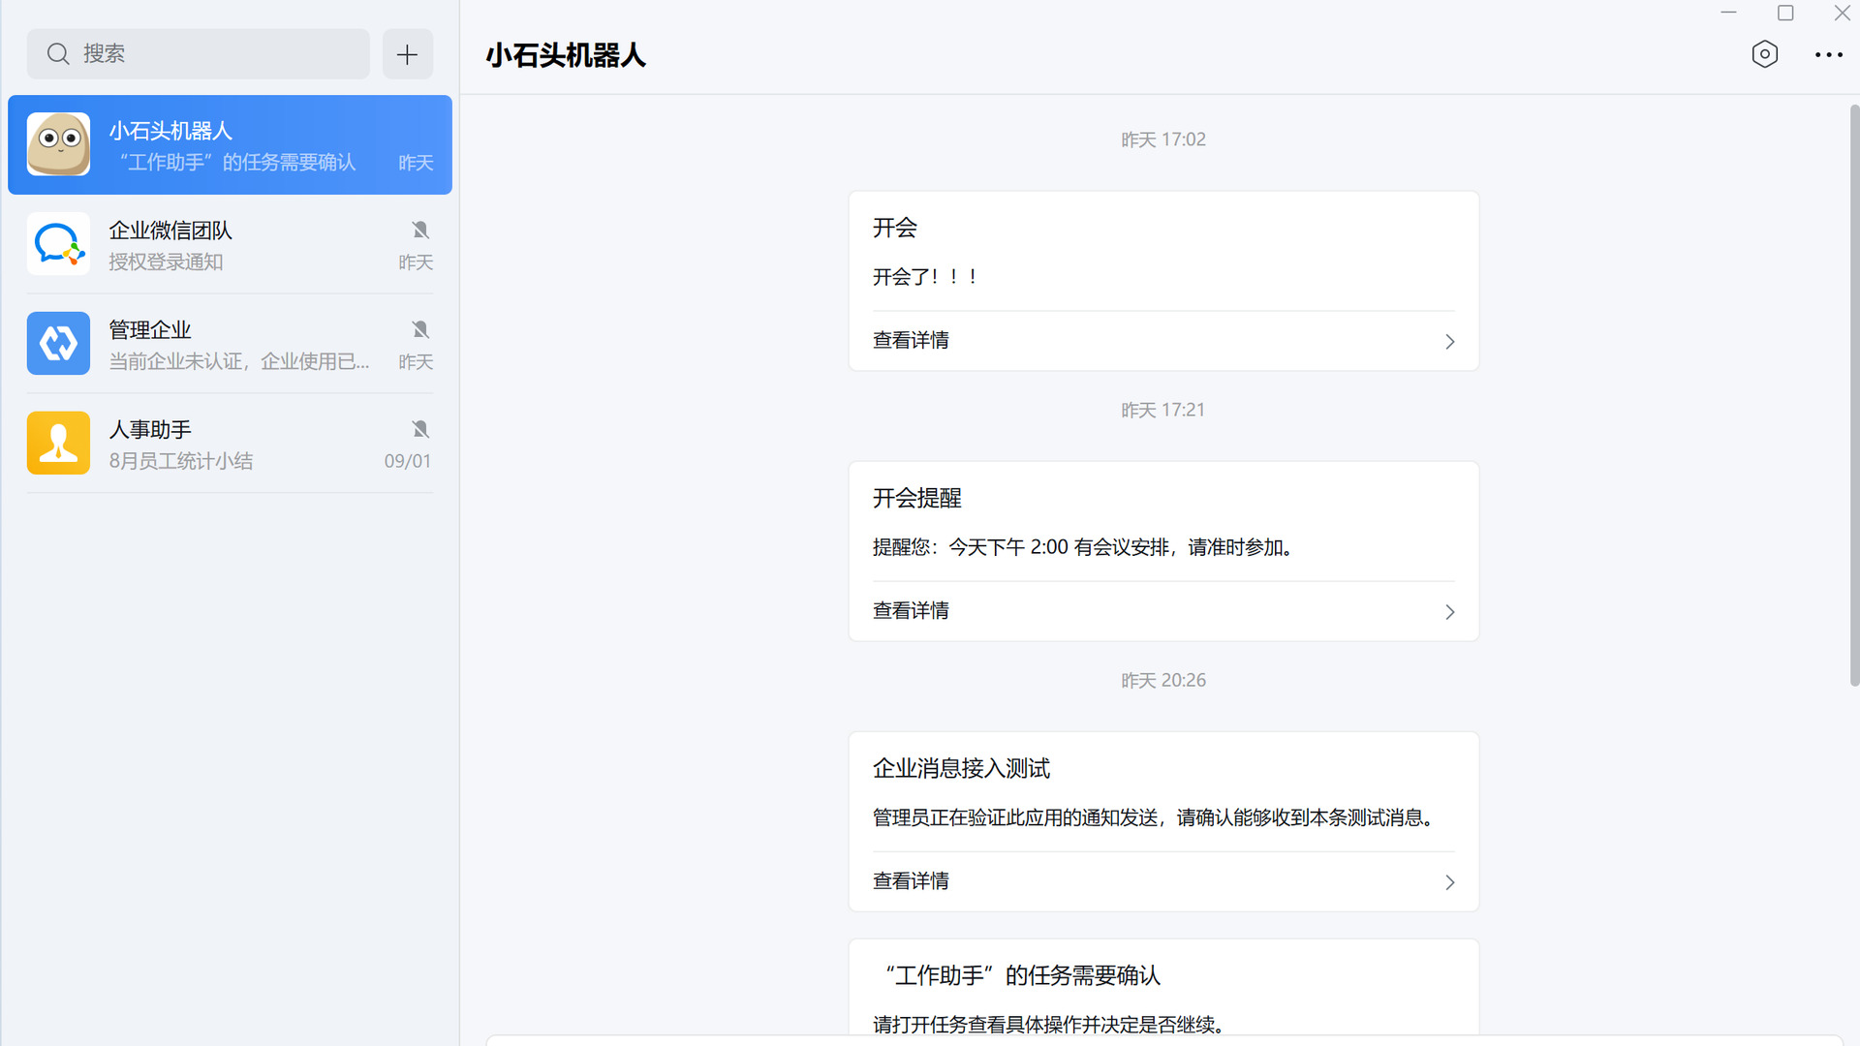This screenshot has height=1046, width=1860.
Task: Select the 小石头机器人 conversation
Action: click(230, 144)
